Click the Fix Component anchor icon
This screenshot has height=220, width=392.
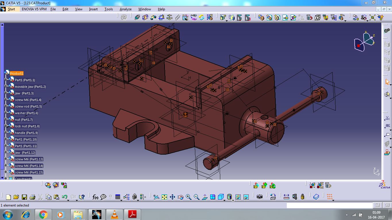pyautogui.click(x=169, y=17)
